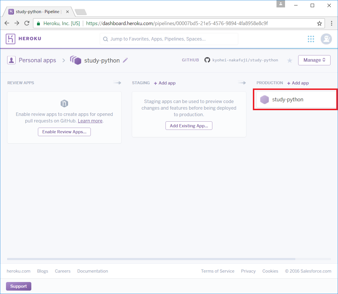Open the Learn more link
Screen dimensions: 338x294
click(90, 121)
